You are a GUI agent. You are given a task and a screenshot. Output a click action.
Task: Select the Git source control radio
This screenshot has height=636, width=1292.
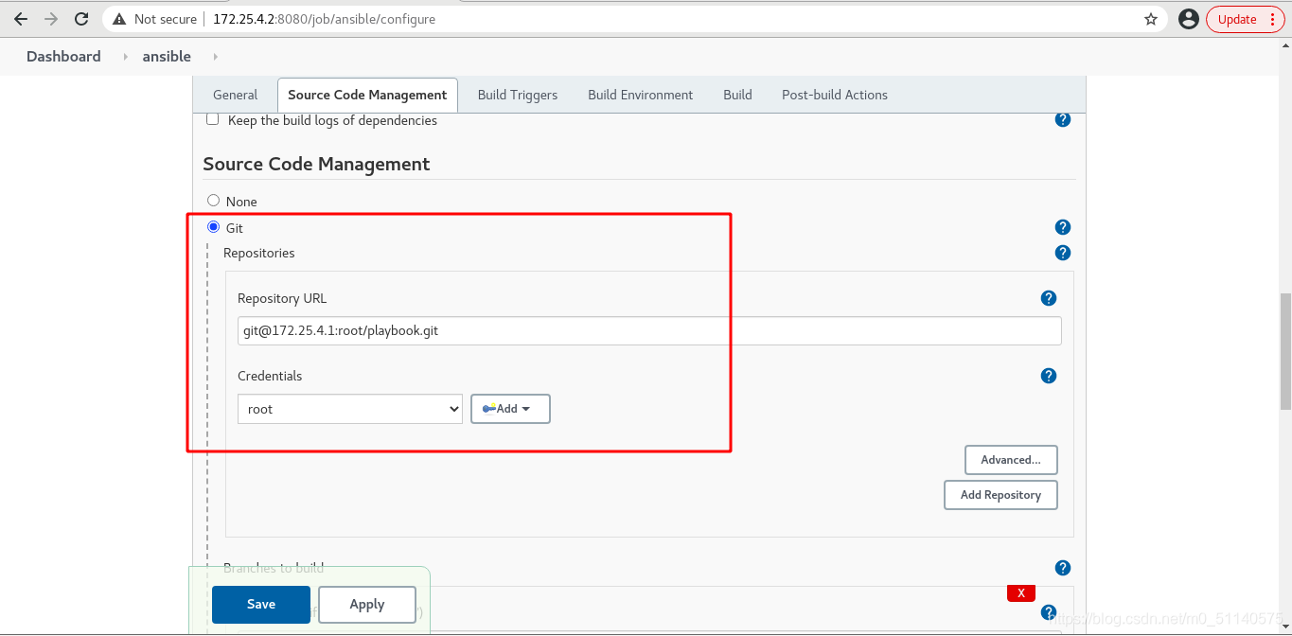(x=213, y=227)
